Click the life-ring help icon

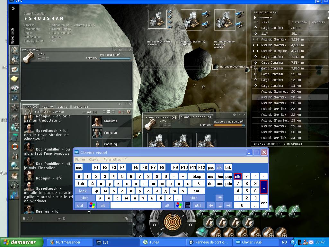tap(14, 147)
